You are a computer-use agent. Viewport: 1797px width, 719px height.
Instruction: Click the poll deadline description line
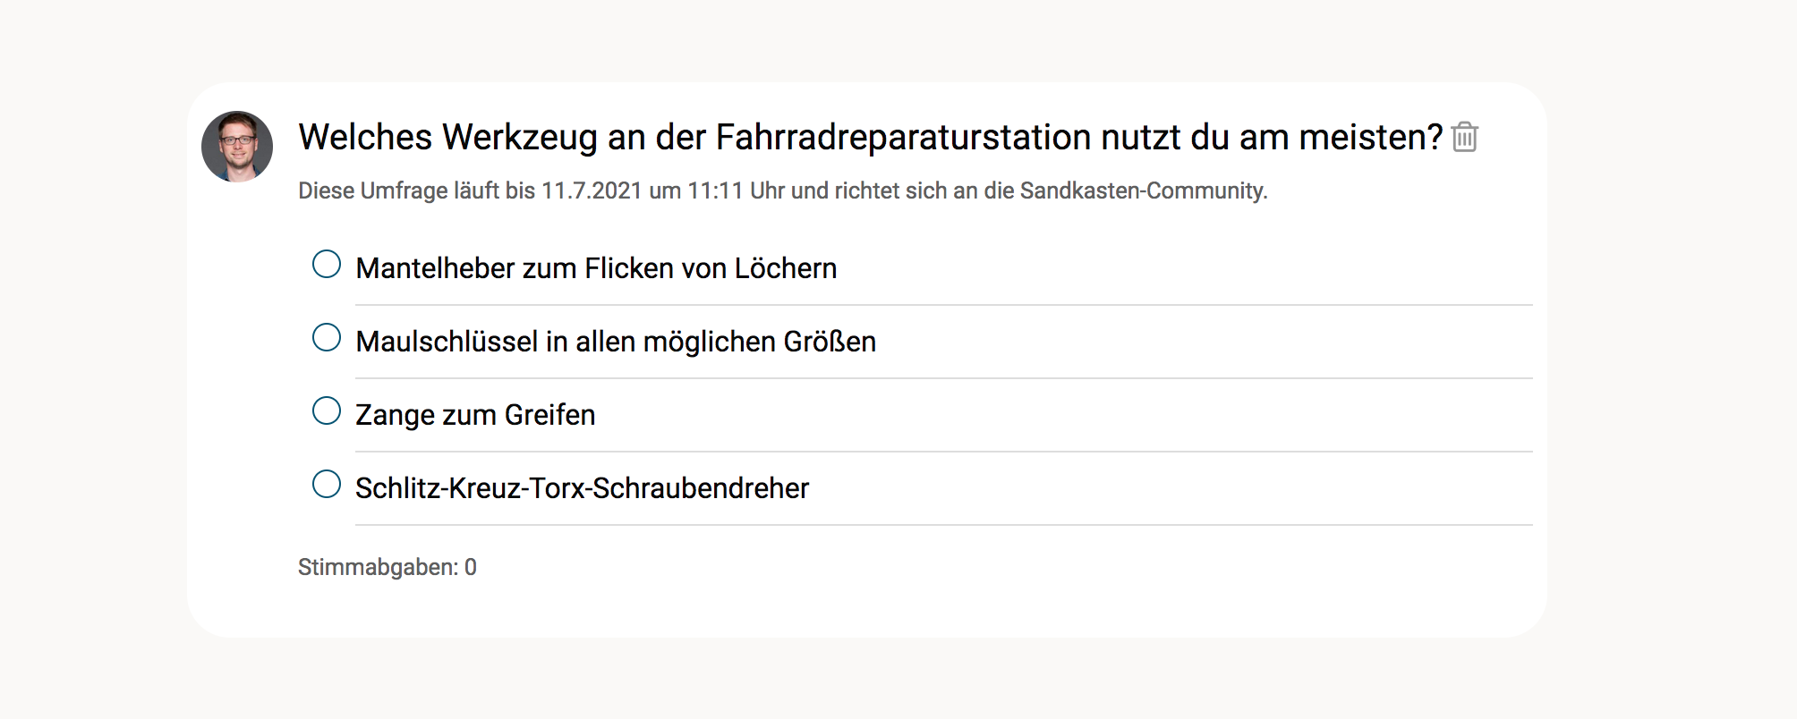coord(782,190)
